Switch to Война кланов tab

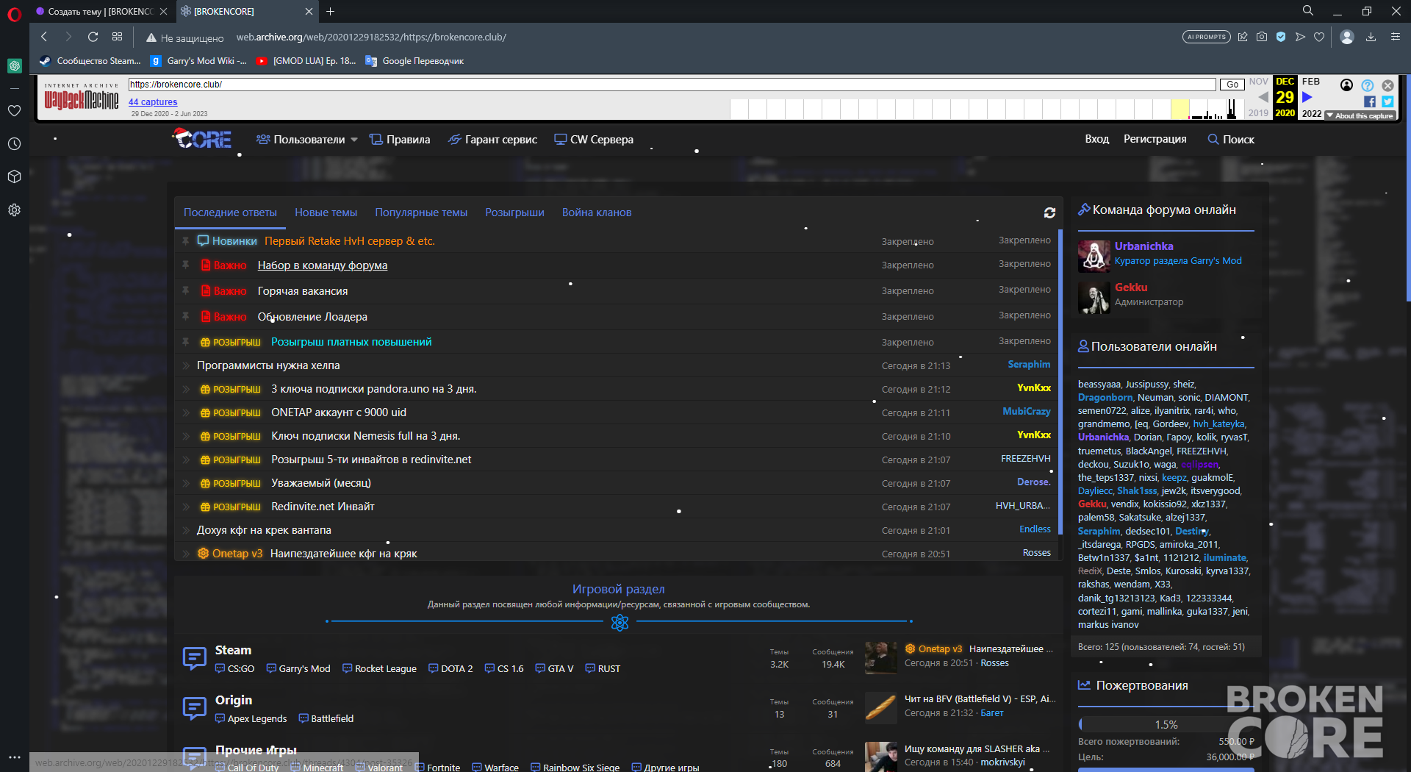click(x=597, y=212)
